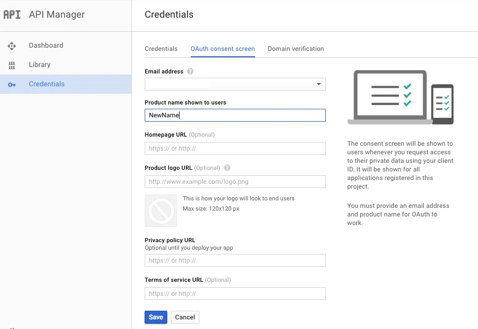Open the Domain verification tab
The height and width of the screenshot is (329, 478).
(x=296, y=49)
